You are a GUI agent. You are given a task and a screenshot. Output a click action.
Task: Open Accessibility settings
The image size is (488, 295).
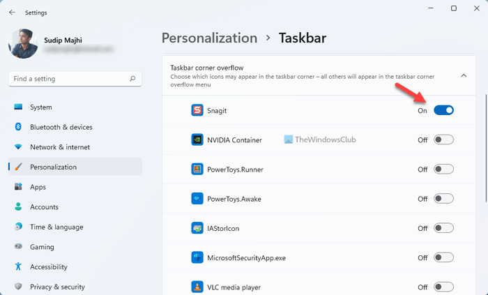75,266
